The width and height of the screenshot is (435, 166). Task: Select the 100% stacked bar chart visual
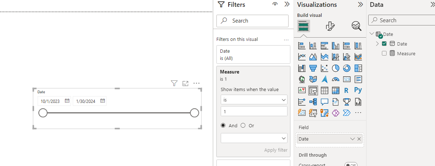[347, 46]
